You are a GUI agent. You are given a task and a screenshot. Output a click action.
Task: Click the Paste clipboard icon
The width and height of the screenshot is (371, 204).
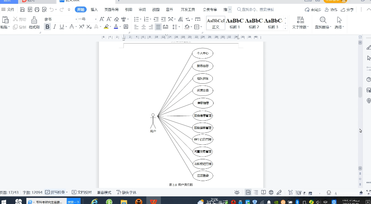point(5,20)
